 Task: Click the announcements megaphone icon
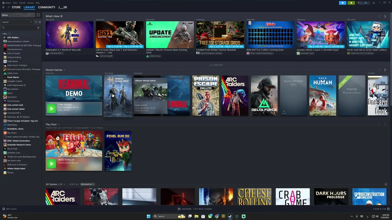coord(342,3)
